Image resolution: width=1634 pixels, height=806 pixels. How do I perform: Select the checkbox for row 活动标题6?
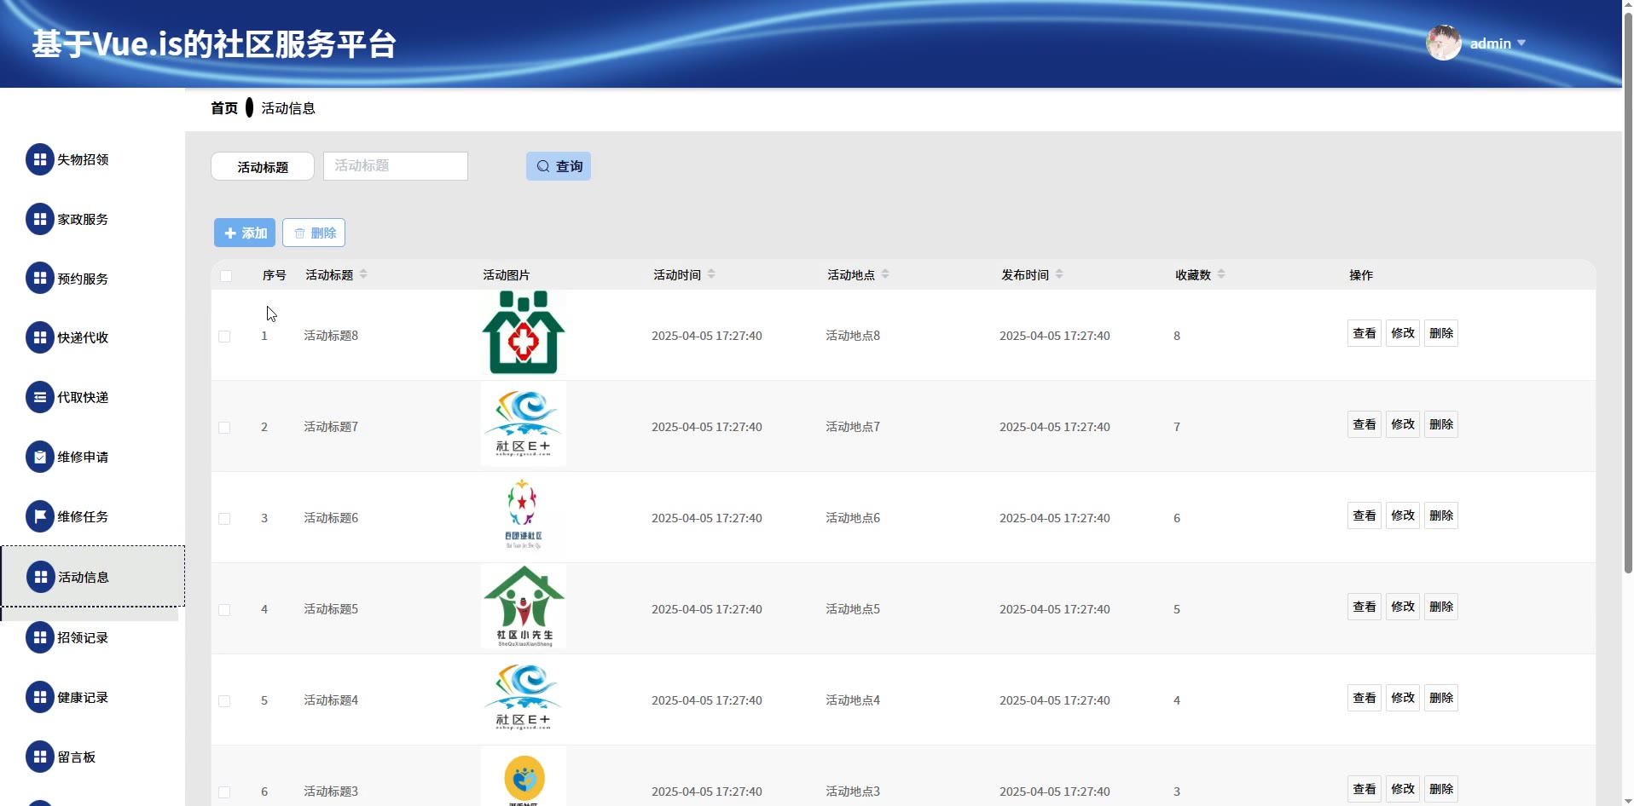pos(224,519)
